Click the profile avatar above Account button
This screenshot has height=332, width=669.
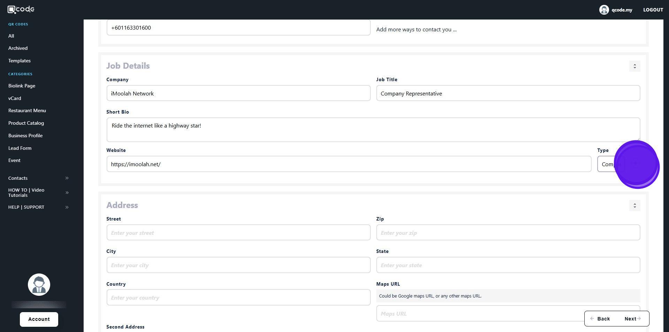click(39, 285)
